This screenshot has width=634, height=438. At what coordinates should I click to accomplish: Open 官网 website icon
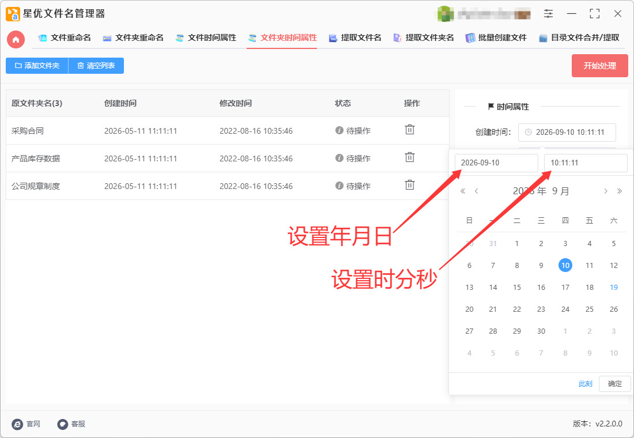coord(17,424)
